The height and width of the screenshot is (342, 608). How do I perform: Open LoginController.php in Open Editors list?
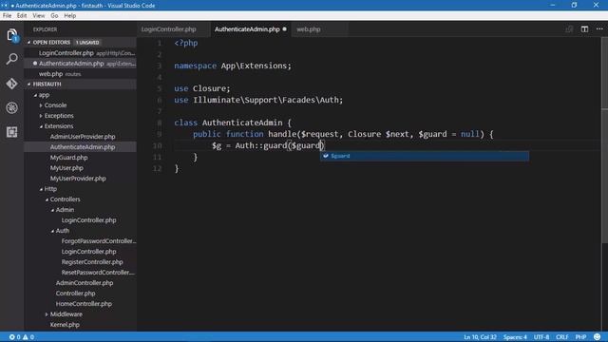coord(80,53)
